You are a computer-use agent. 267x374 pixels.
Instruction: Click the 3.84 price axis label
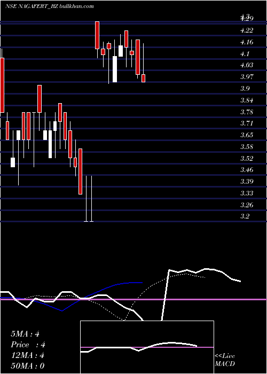[247, 100]
